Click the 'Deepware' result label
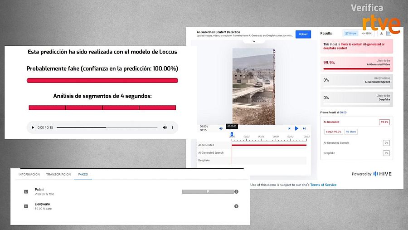 click(43, 204)
